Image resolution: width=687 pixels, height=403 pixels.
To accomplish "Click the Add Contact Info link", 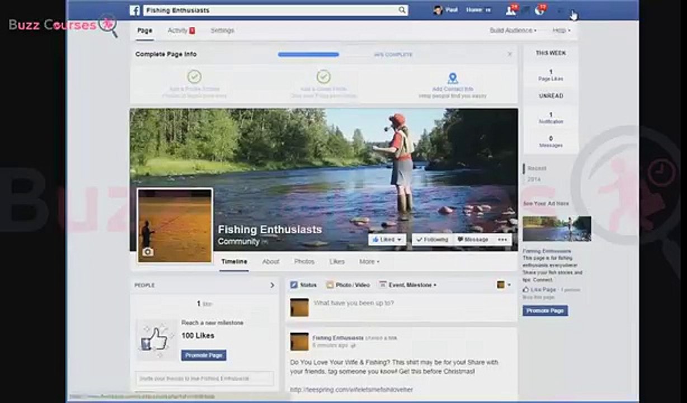I will tap(453, 89).
